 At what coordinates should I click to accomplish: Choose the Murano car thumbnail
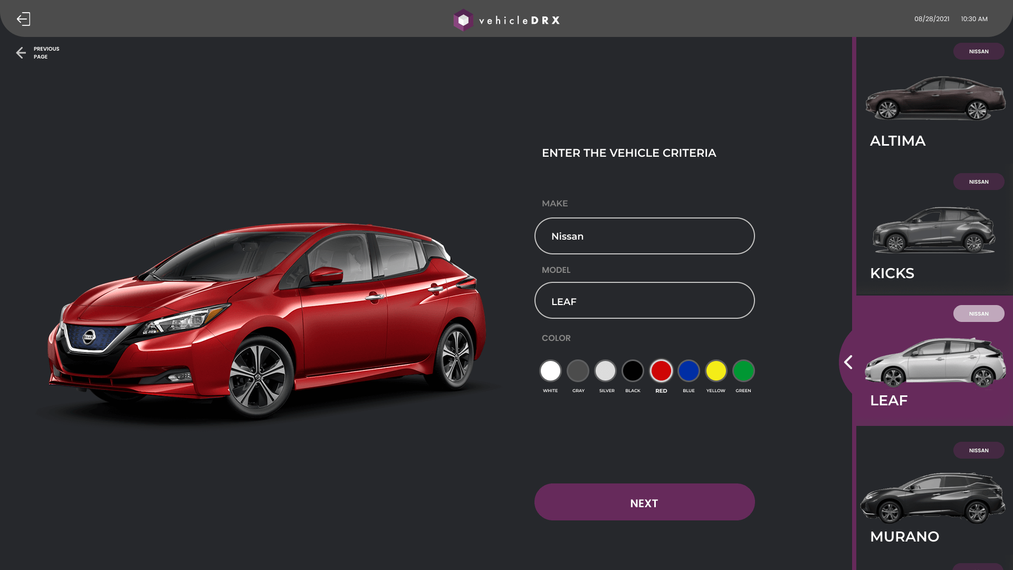pos(933,497)
